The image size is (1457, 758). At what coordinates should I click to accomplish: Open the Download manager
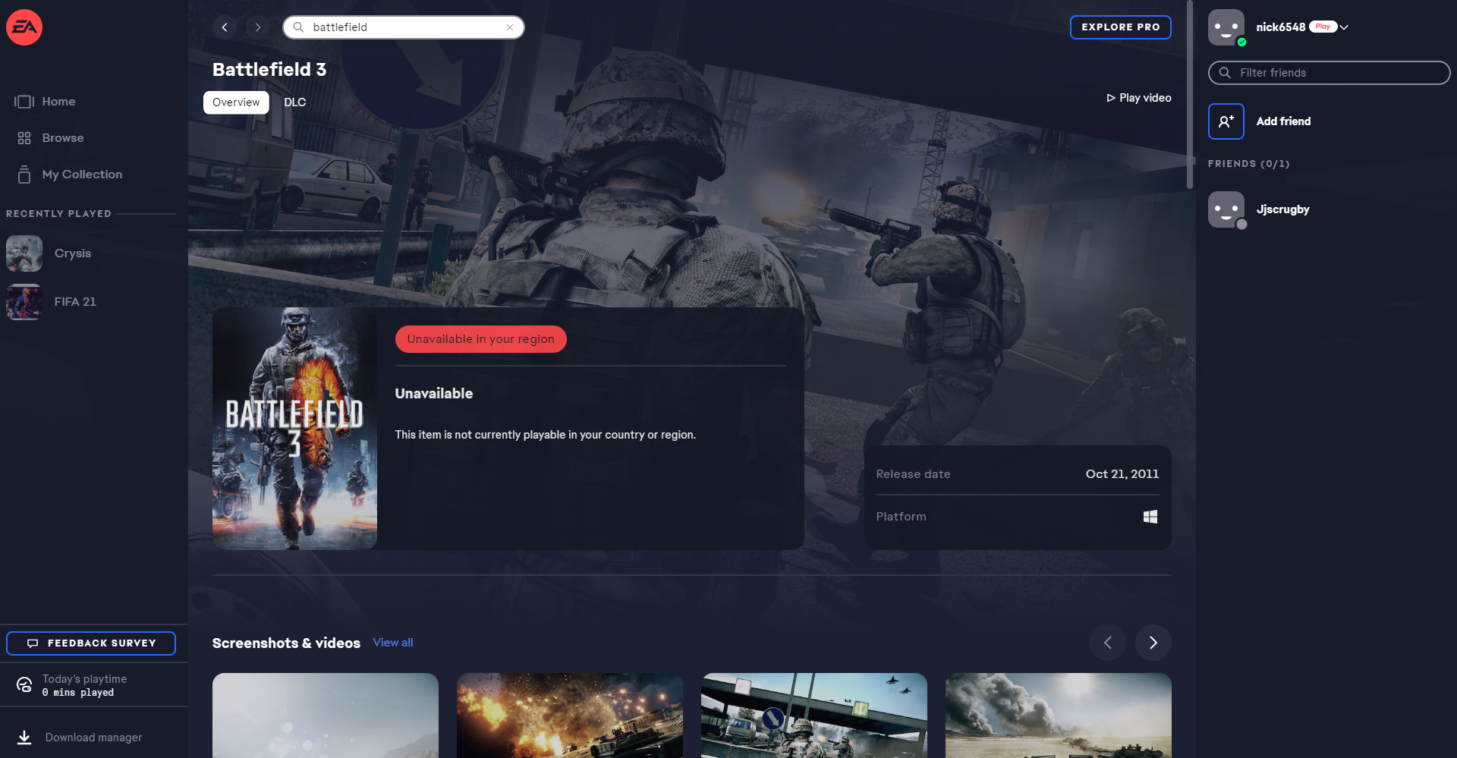click(93, 738)
